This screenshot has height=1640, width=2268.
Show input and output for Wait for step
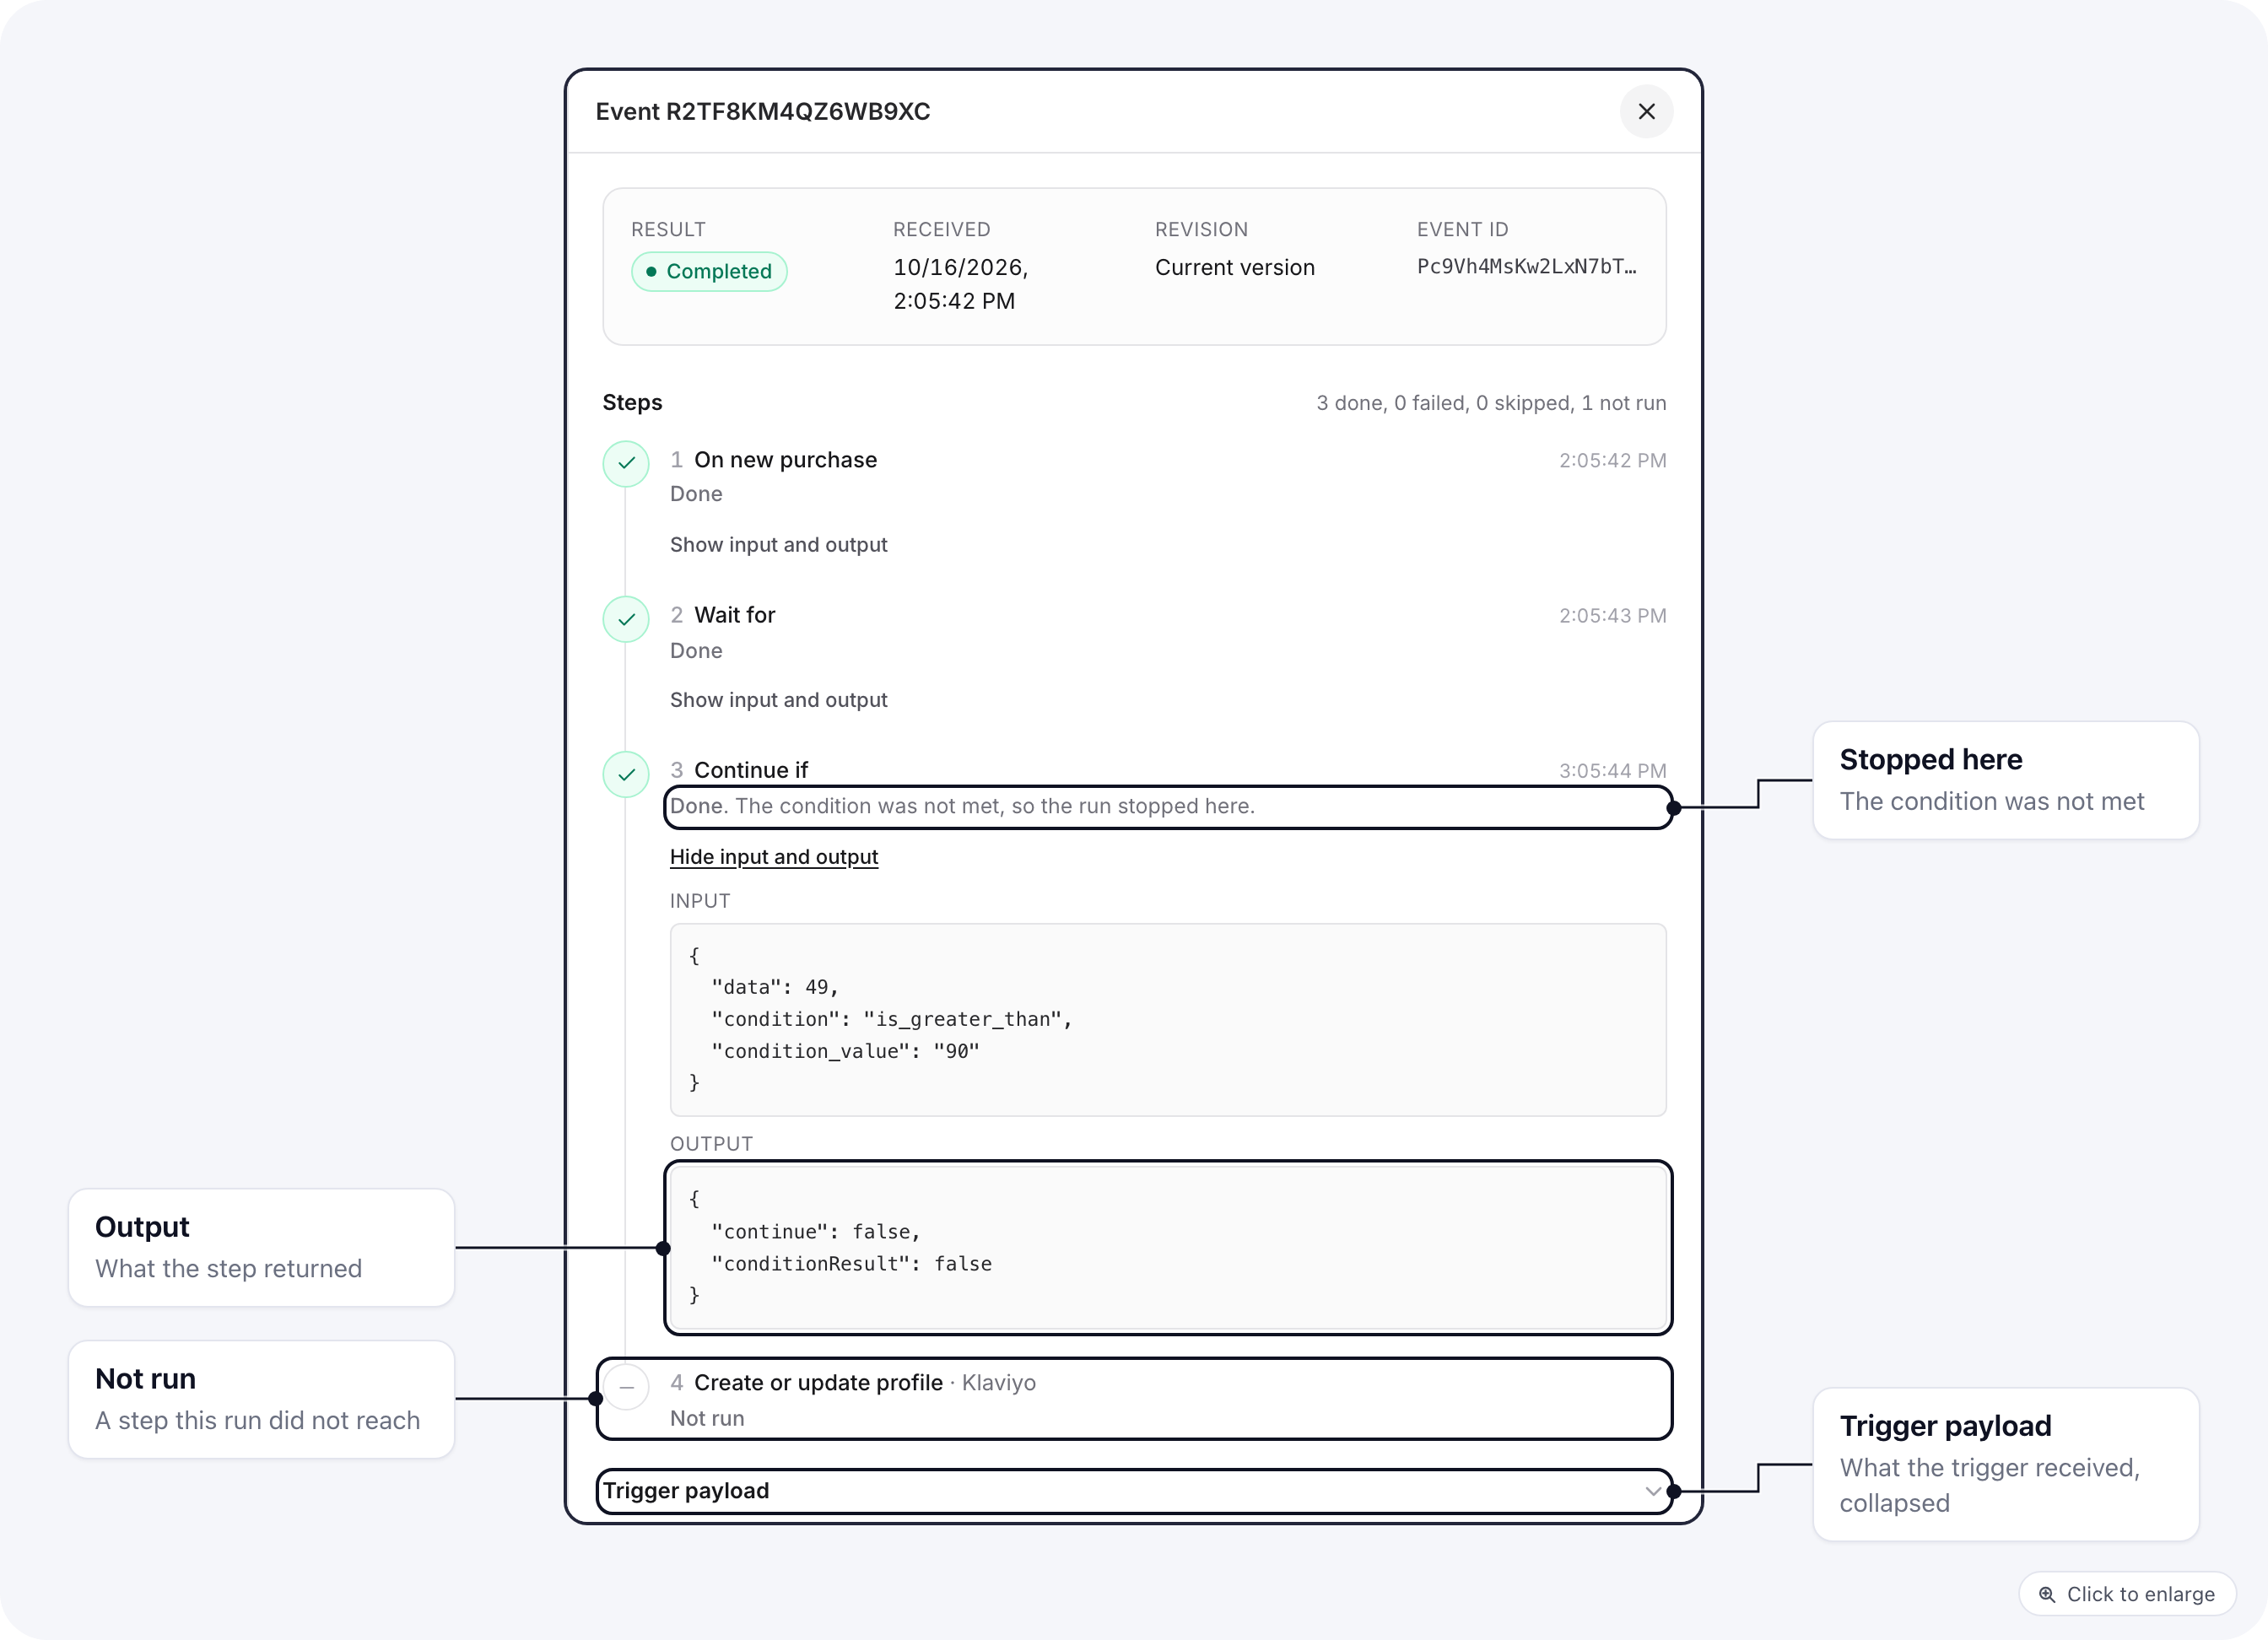pyautogui.click(x=778, y=700)
